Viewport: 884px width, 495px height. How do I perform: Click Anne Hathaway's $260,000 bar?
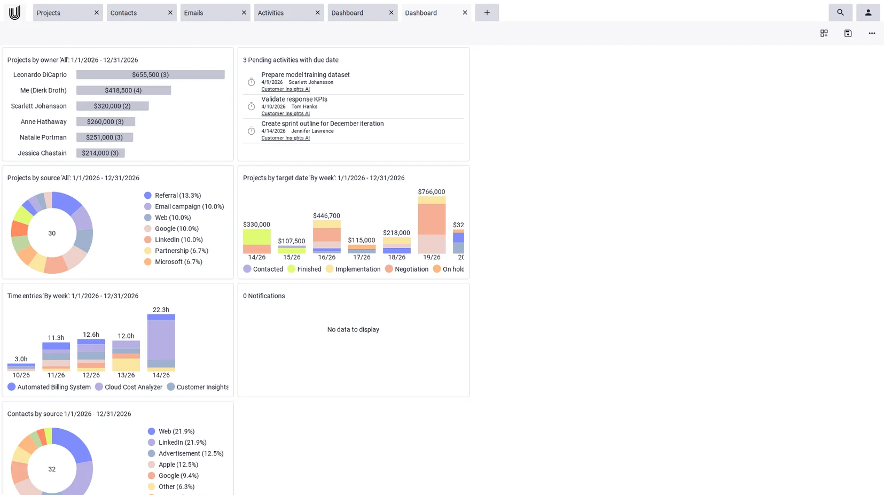106,122
